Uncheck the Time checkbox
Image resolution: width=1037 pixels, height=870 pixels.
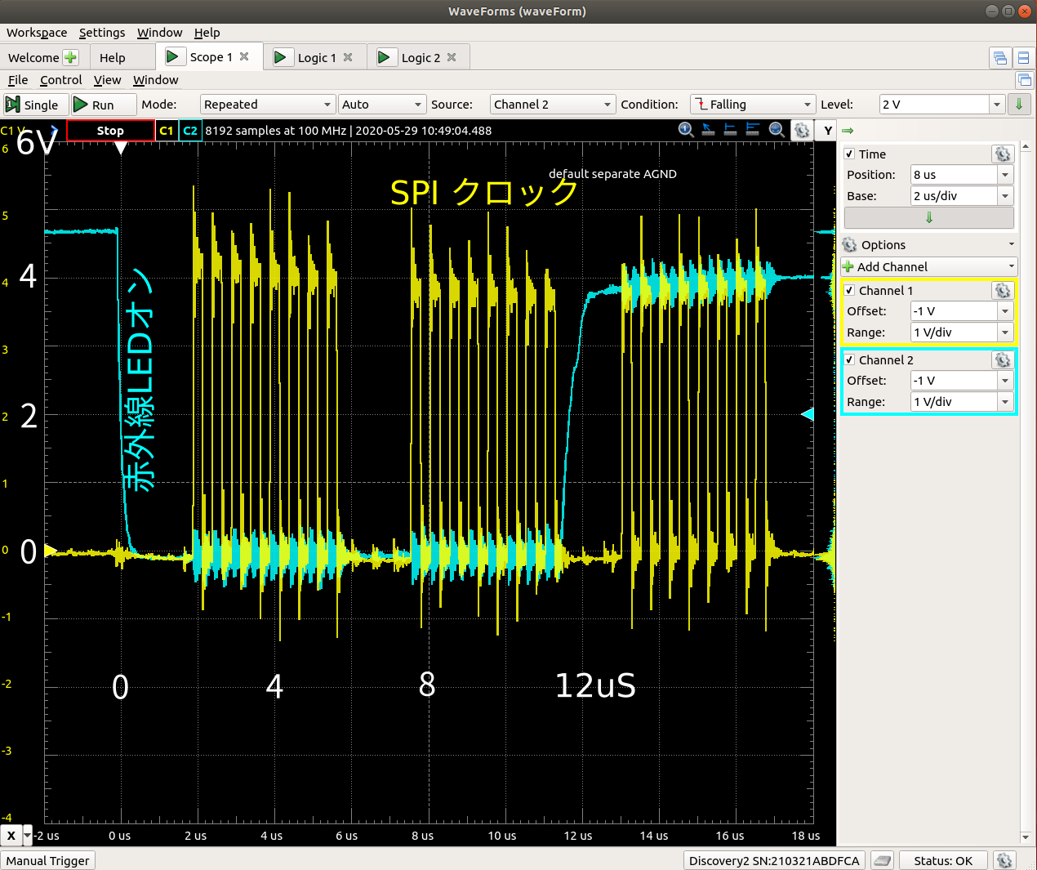(850, 154)
